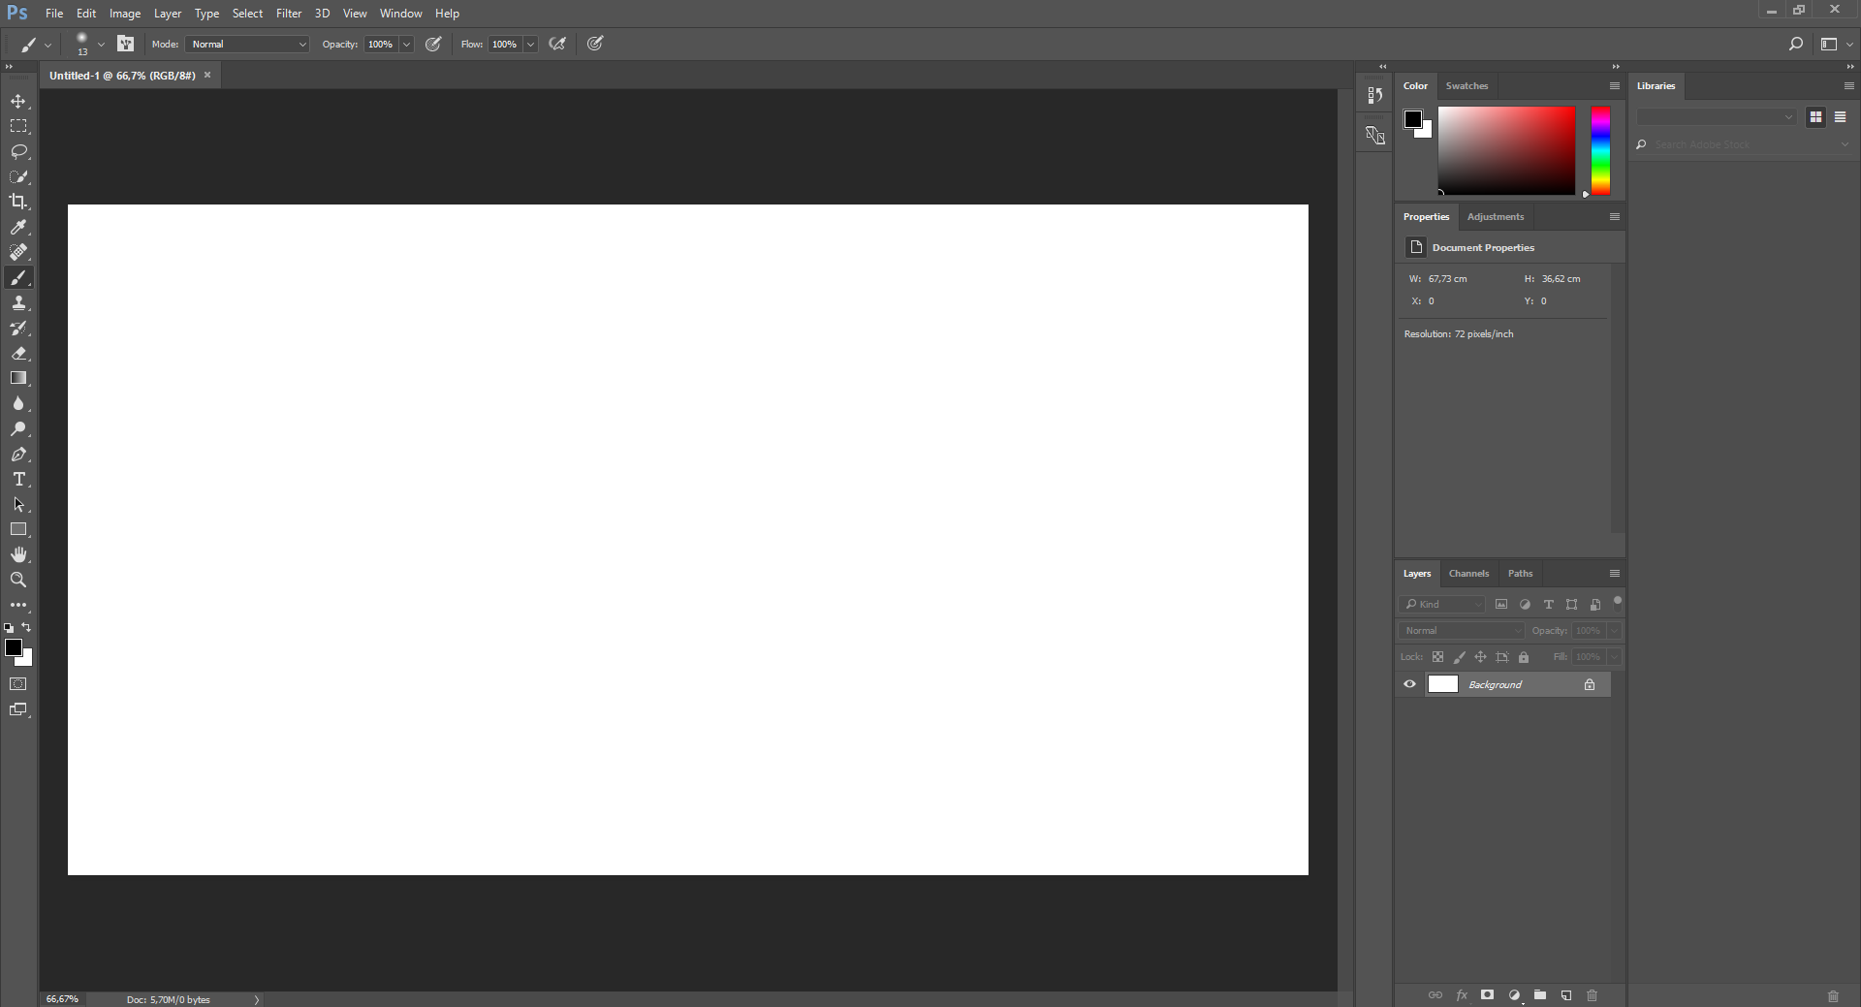Add a layer mask to the layer

pos(1487,995)
